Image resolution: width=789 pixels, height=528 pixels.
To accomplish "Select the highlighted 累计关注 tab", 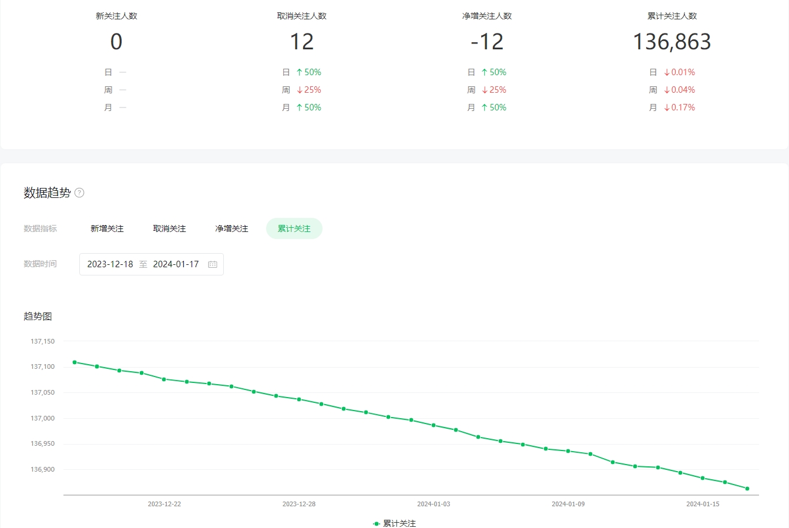I will (x=294, y=228).
